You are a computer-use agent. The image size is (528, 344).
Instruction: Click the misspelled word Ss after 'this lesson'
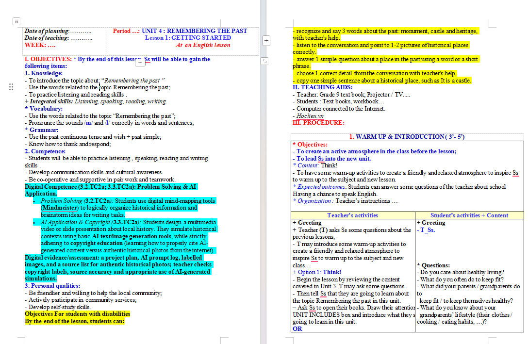coord(148,59)
